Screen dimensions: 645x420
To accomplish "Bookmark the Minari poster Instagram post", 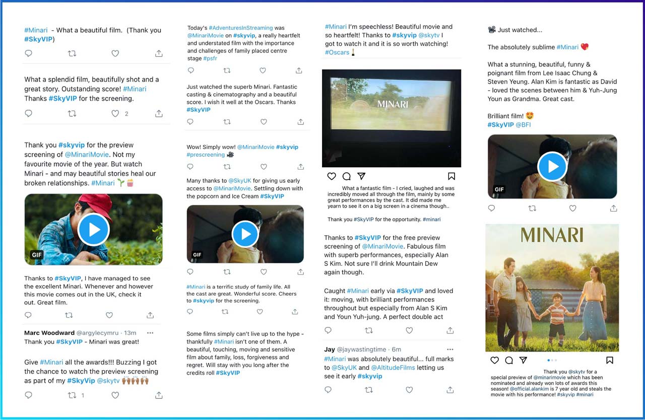I will (610, 361).
